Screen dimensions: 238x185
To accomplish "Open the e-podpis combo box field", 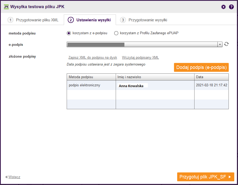I will click(144, 44).
